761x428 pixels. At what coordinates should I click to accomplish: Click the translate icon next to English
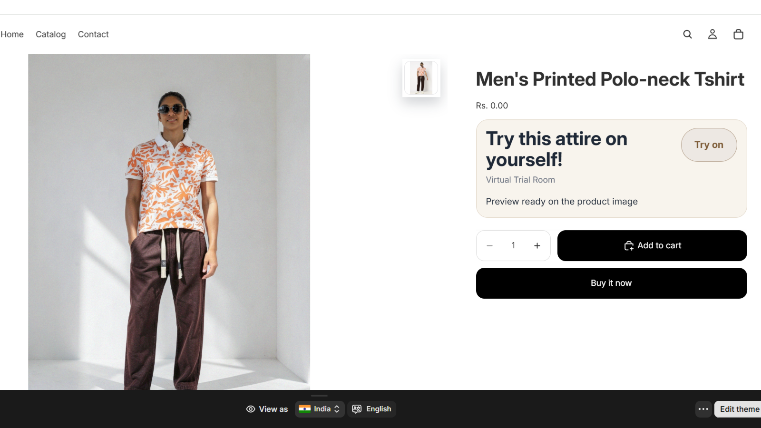tap(357, 409)
